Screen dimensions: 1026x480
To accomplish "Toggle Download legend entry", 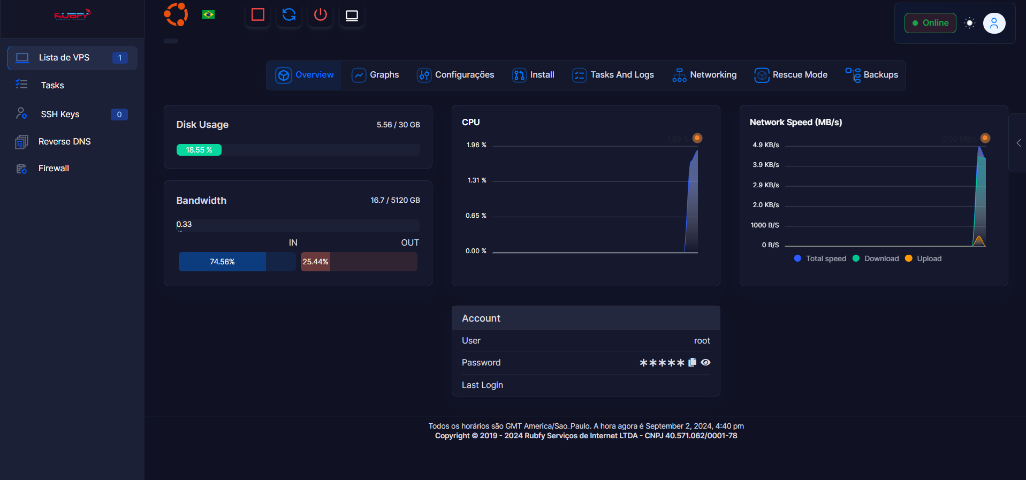I will pyautogui.click(x=876, y=258).
